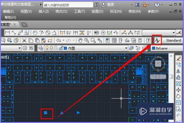Select the Aligned dimension tool
The height and width of the screenshot is (123, 184).
[14, 33]
